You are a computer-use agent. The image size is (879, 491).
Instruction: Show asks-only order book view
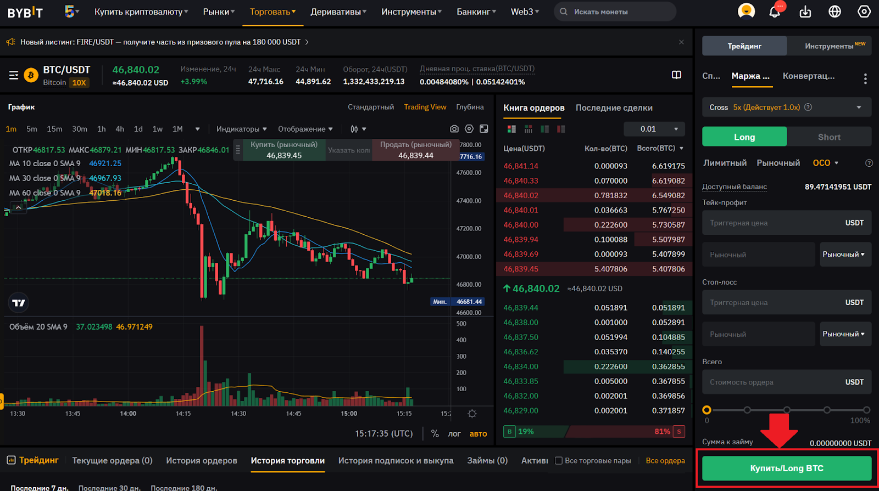click(561, 129)
